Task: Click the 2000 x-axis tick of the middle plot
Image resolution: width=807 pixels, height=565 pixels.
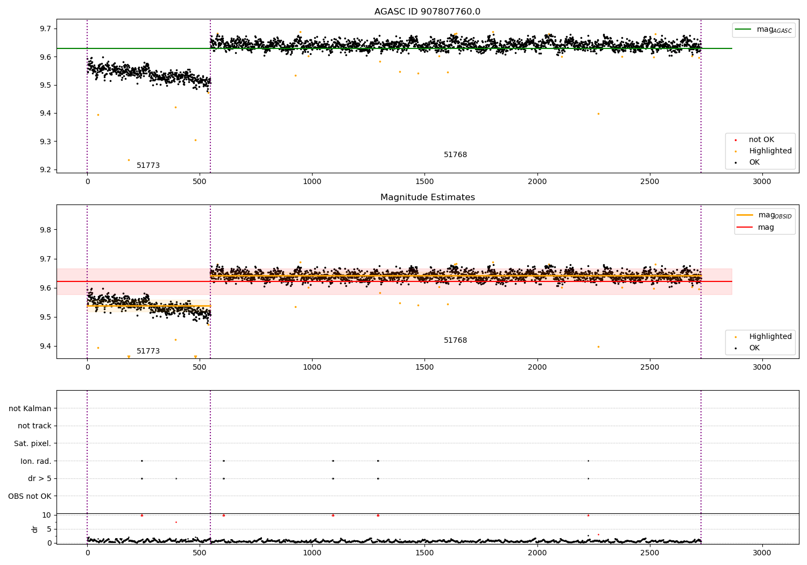Action: [537, 367]
